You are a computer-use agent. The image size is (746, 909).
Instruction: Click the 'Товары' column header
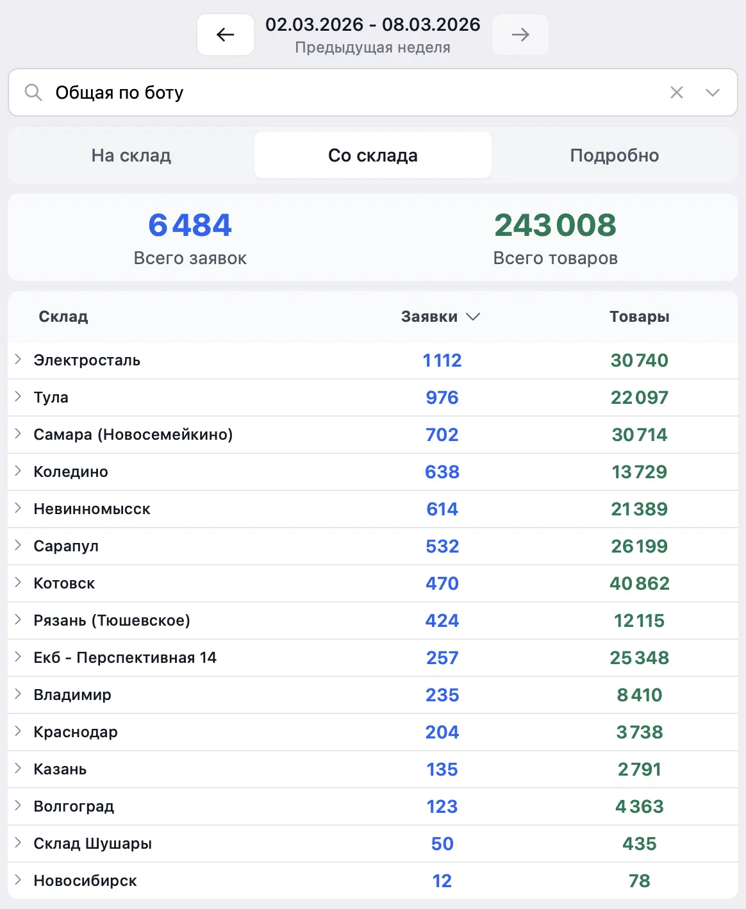point(639,317)
